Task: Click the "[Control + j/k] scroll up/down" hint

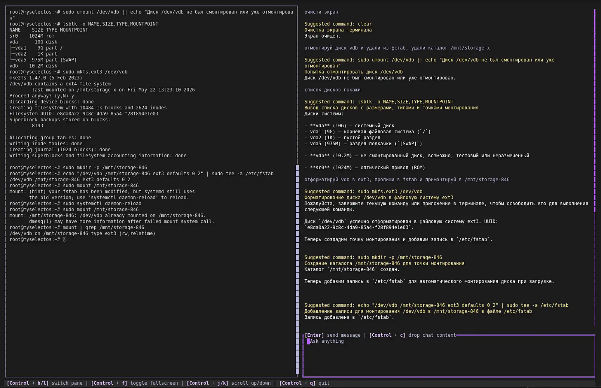Action: pyautogui.click(x=228, y=383)
